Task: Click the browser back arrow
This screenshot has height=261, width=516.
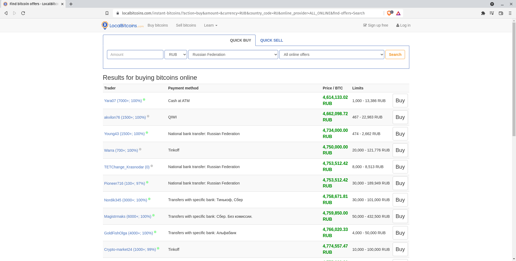Action: click(6, 13)
